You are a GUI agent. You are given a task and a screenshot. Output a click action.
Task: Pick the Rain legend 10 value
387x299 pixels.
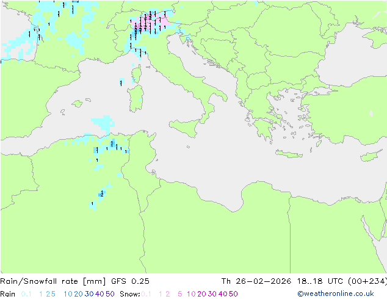tap(68, 294)
